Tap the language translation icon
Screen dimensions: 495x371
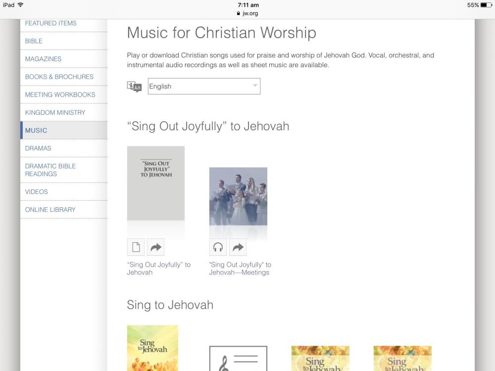pyautogui.click(x=134, y=87)
